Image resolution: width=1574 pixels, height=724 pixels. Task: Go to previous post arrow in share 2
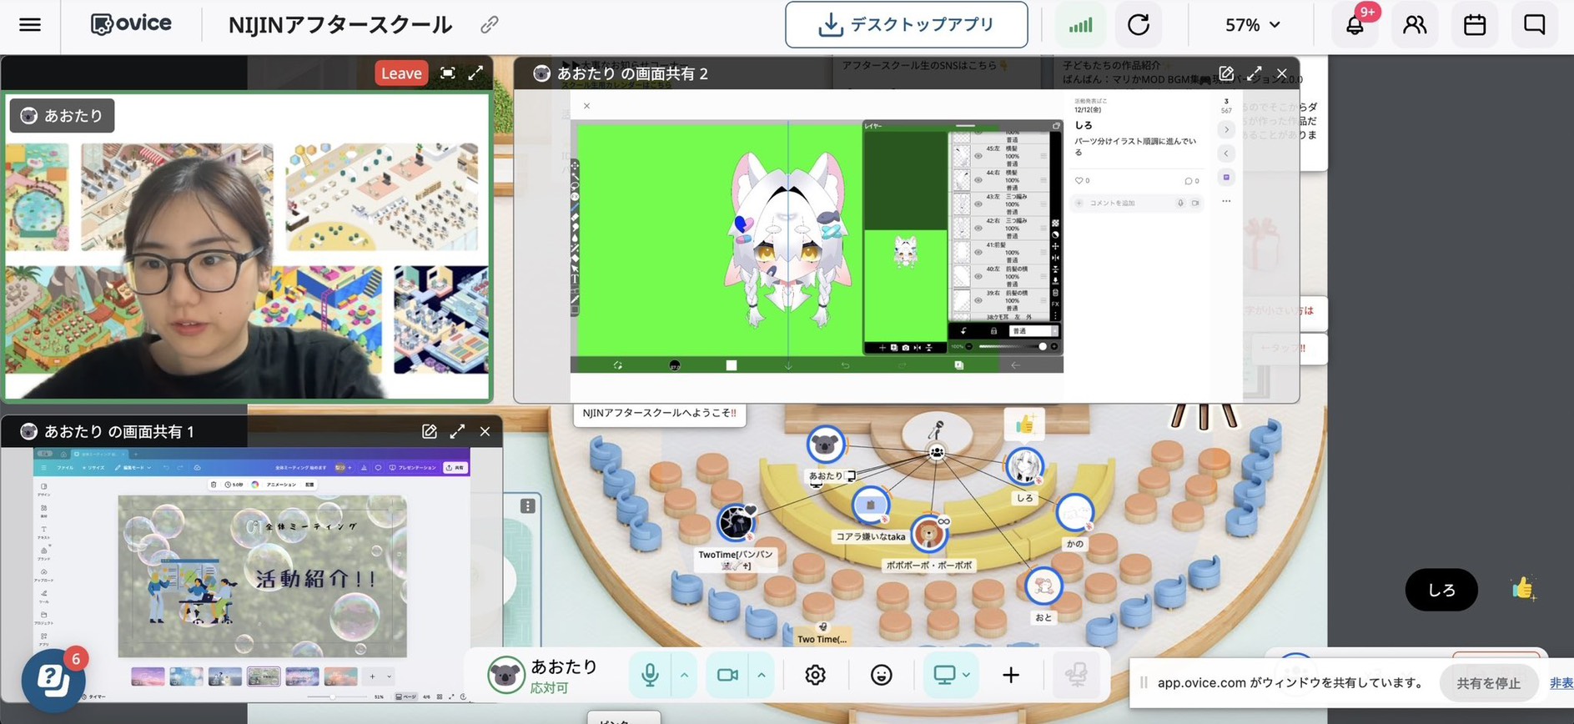[1226, 153]
